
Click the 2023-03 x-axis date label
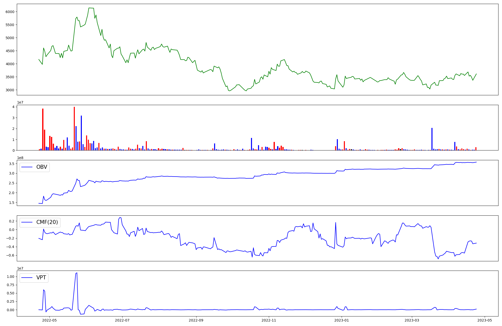tap(412, 320)
